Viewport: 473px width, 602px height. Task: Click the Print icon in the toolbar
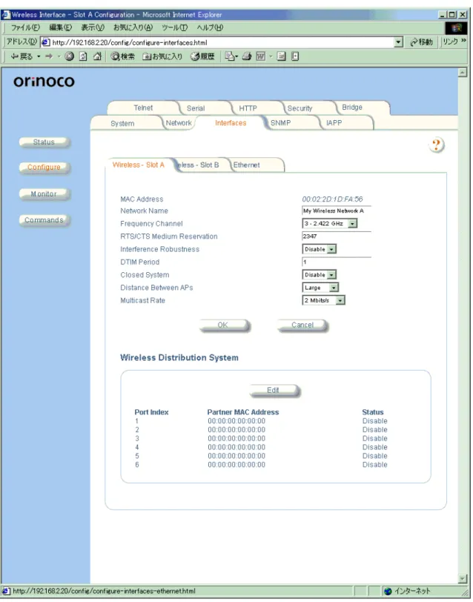[247, 57]
